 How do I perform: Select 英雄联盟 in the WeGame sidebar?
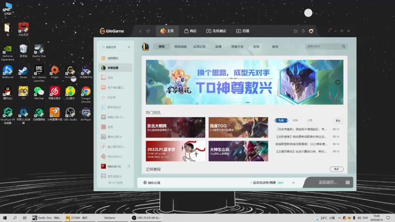116,68
